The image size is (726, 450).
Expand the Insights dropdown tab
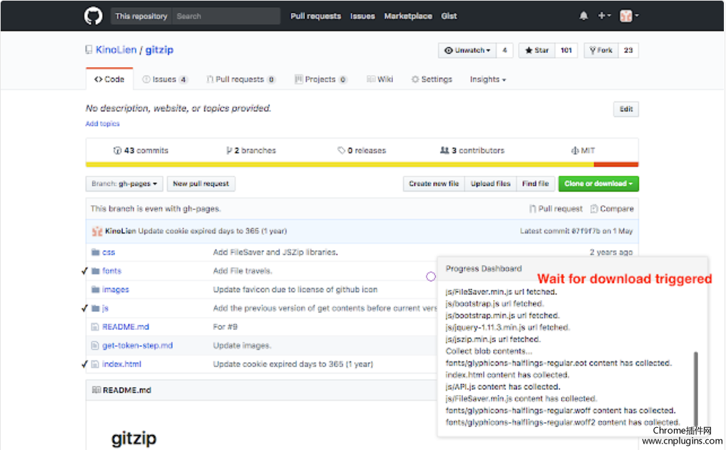tap(487, 79)
